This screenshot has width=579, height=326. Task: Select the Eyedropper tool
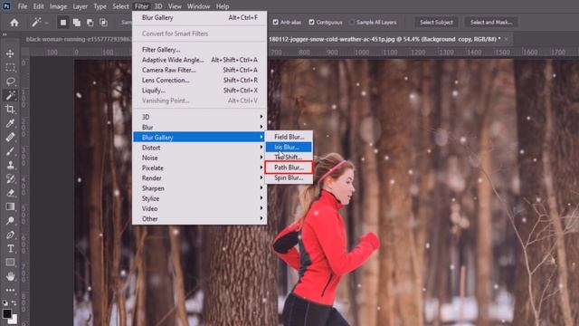pos(10,123)
